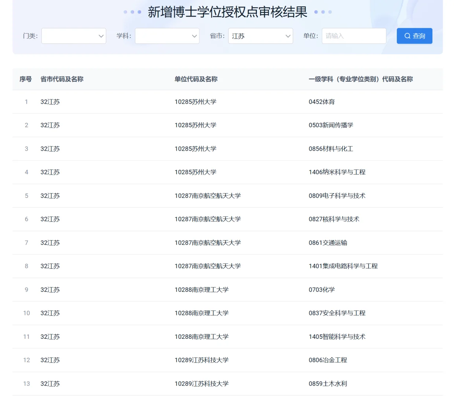Screen dimensions: 454x396
Task: Select the cell 0837安全科学与工程
Action: click(x=337, y=313)
